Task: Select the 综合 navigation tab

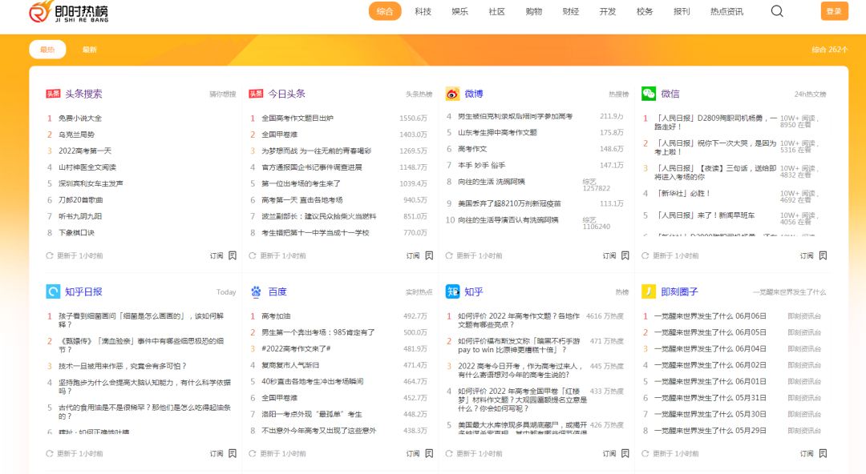Action: pyautogui.click(x=385, y=11)
